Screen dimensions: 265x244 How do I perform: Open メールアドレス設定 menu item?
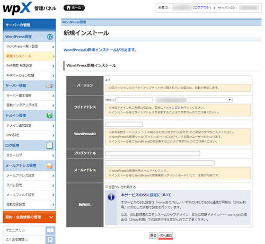coord(29,176)
